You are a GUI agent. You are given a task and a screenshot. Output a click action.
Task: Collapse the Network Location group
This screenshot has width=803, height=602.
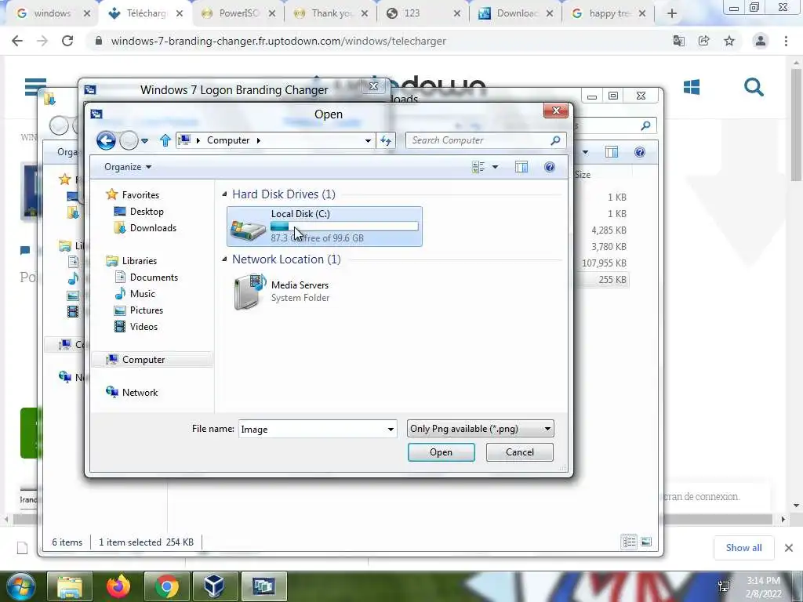(224, 259)
